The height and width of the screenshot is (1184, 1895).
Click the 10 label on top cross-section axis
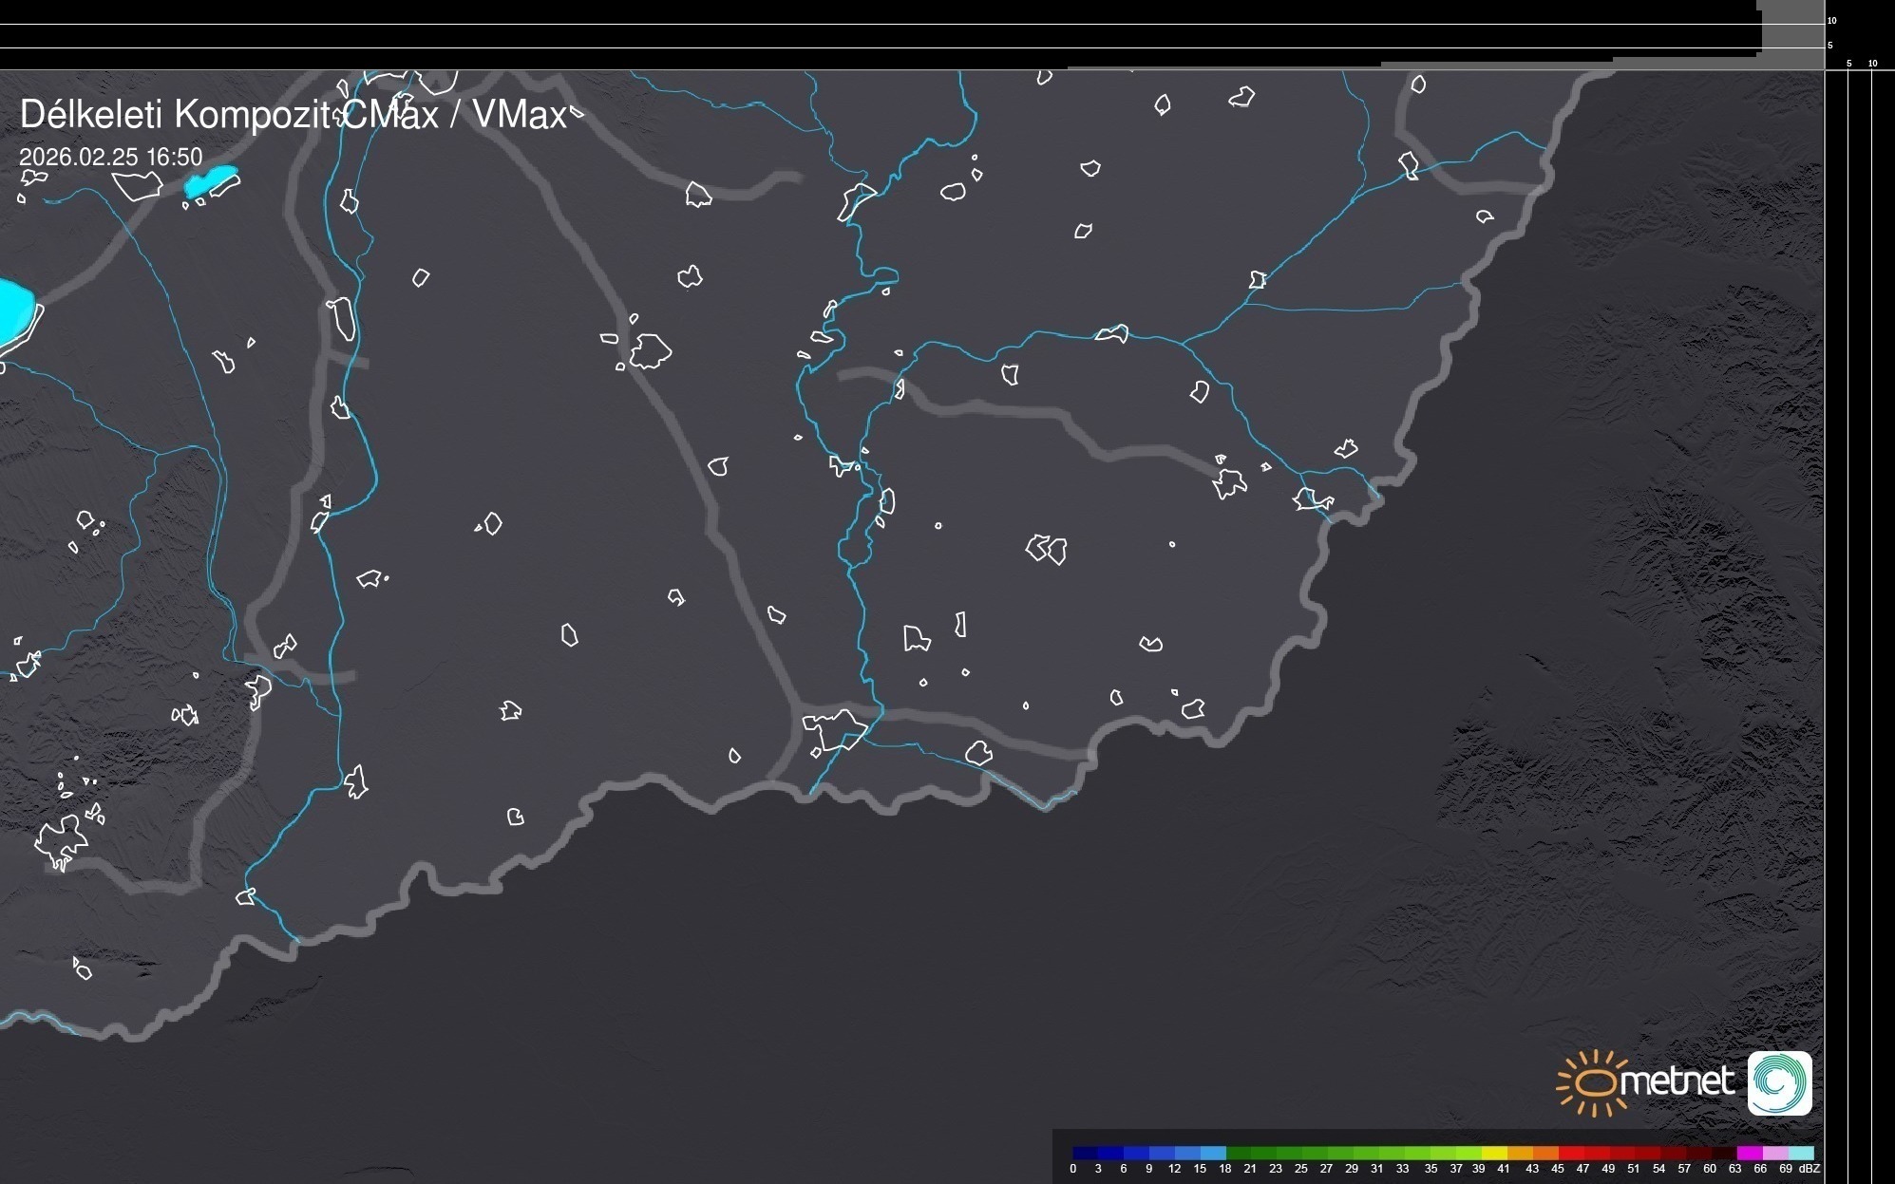[1832, 20]
